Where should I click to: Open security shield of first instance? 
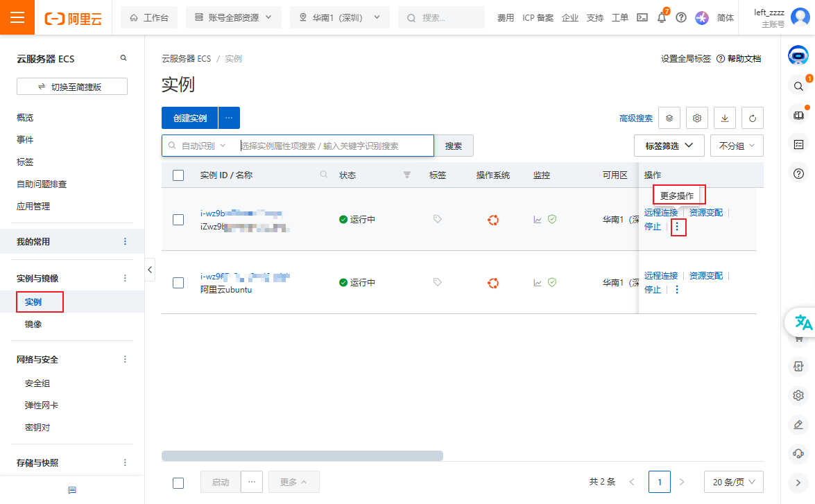pos(552,219)
